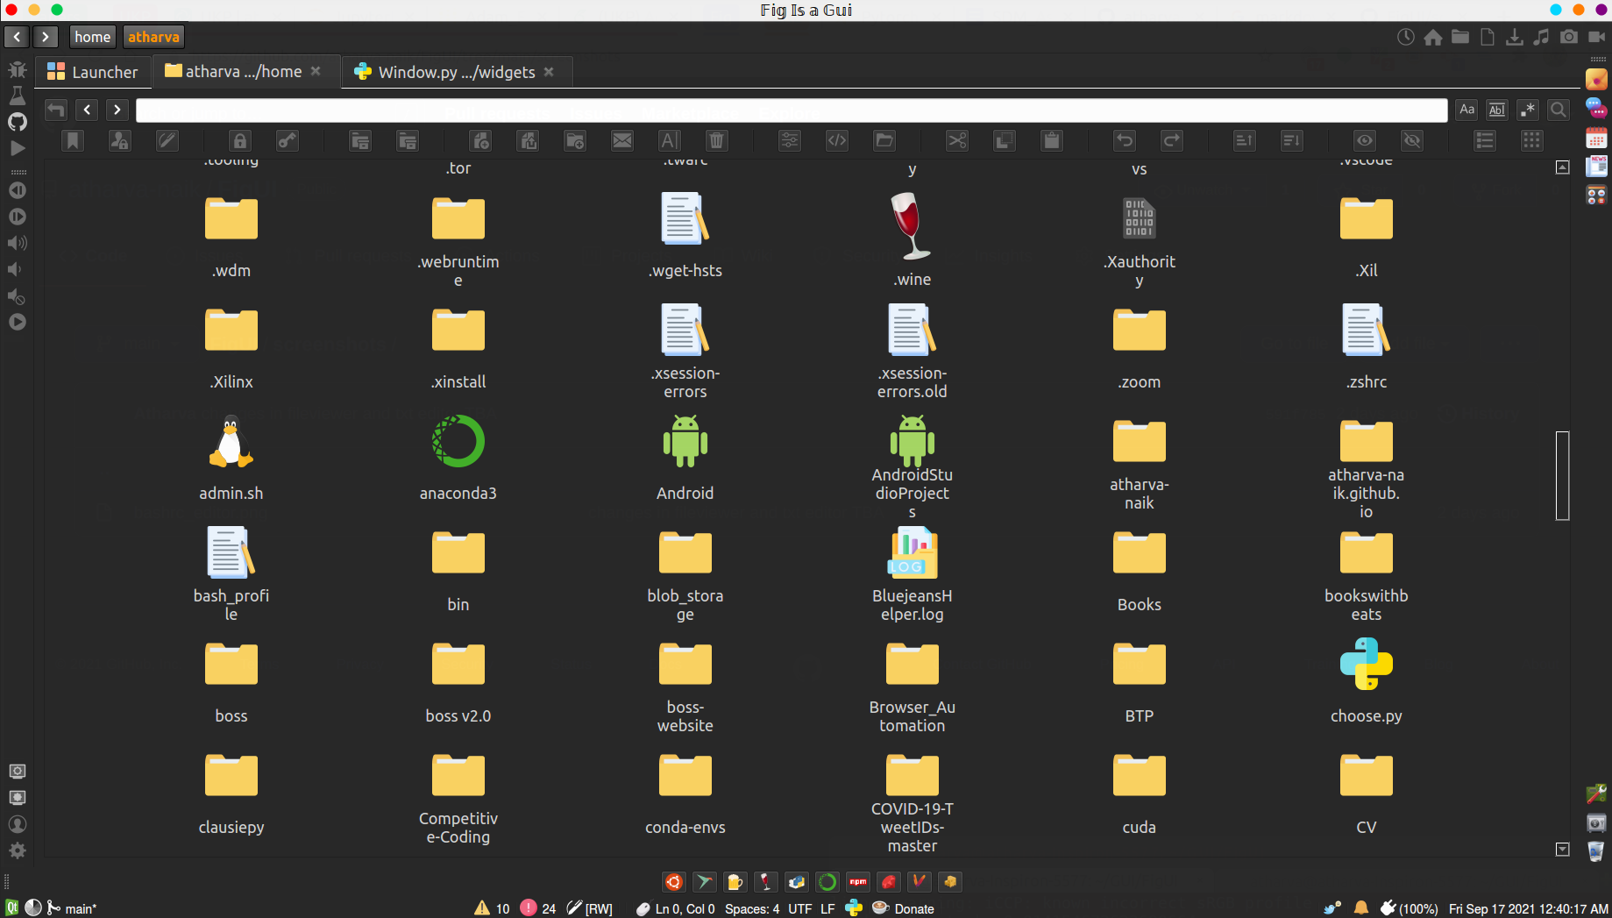Click the undo arrow in the file toolbar
1612x918 pixels.
click(1125, 140)
